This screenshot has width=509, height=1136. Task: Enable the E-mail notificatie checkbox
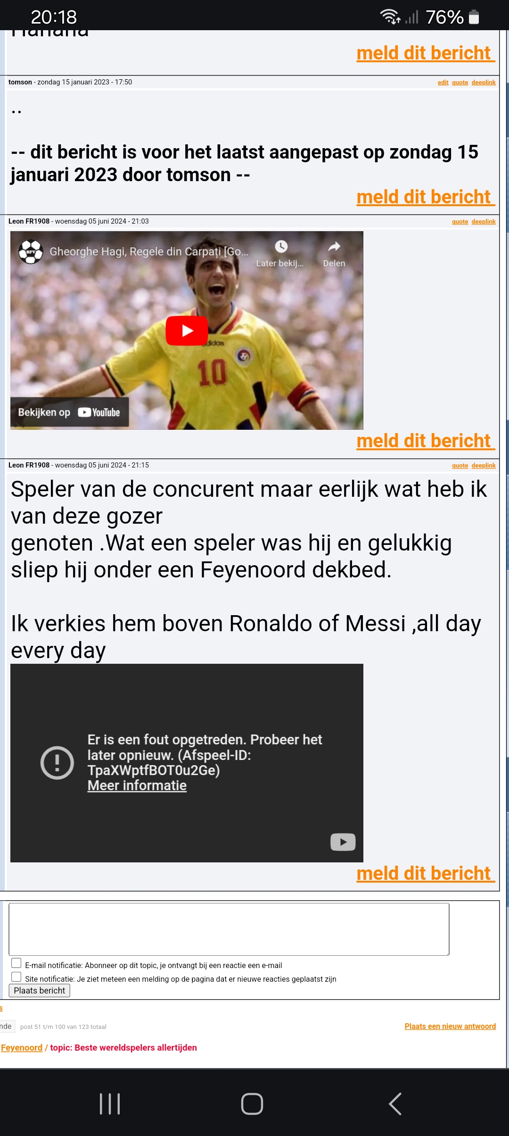pyautogui.click(x=16, y=963)
